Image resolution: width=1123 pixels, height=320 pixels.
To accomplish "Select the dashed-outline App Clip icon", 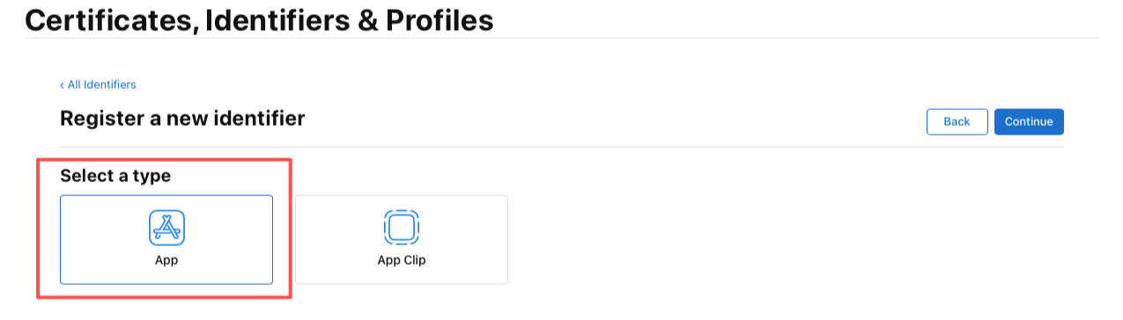I will point(402,228).
